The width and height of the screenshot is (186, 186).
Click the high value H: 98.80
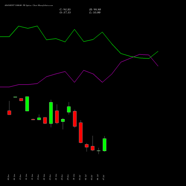click(x=95, y=10)
